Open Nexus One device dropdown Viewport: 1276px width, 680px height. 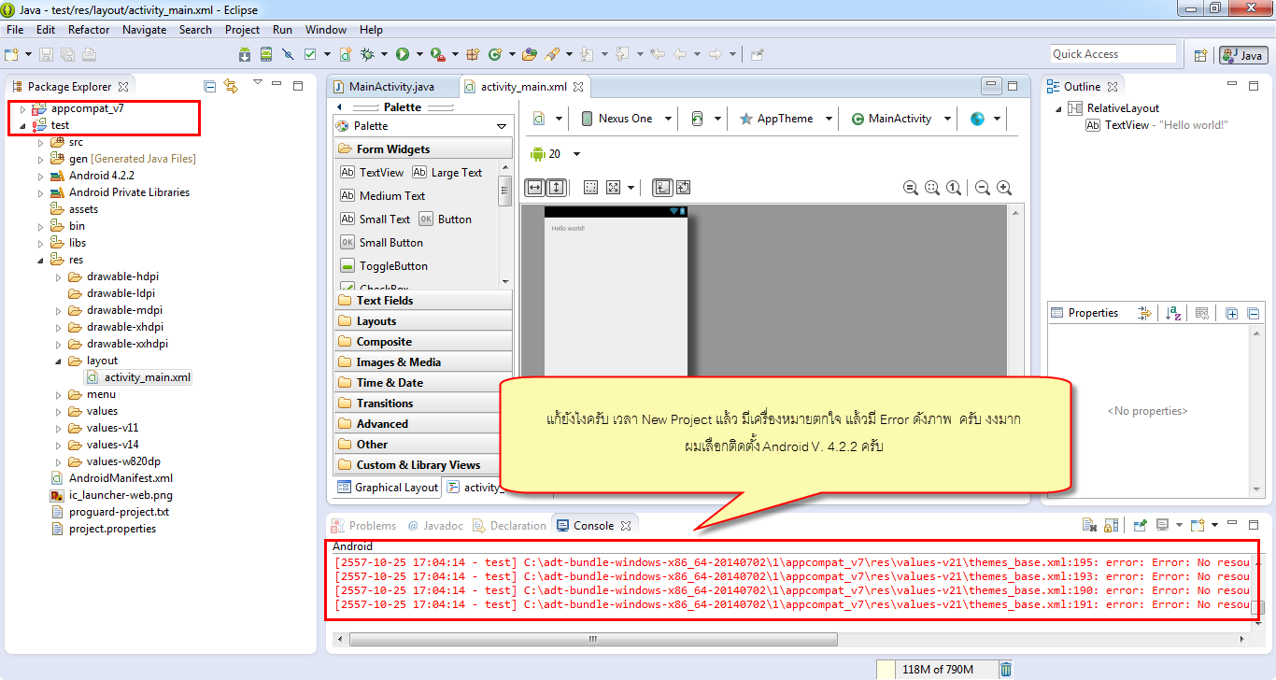(627, 119)
